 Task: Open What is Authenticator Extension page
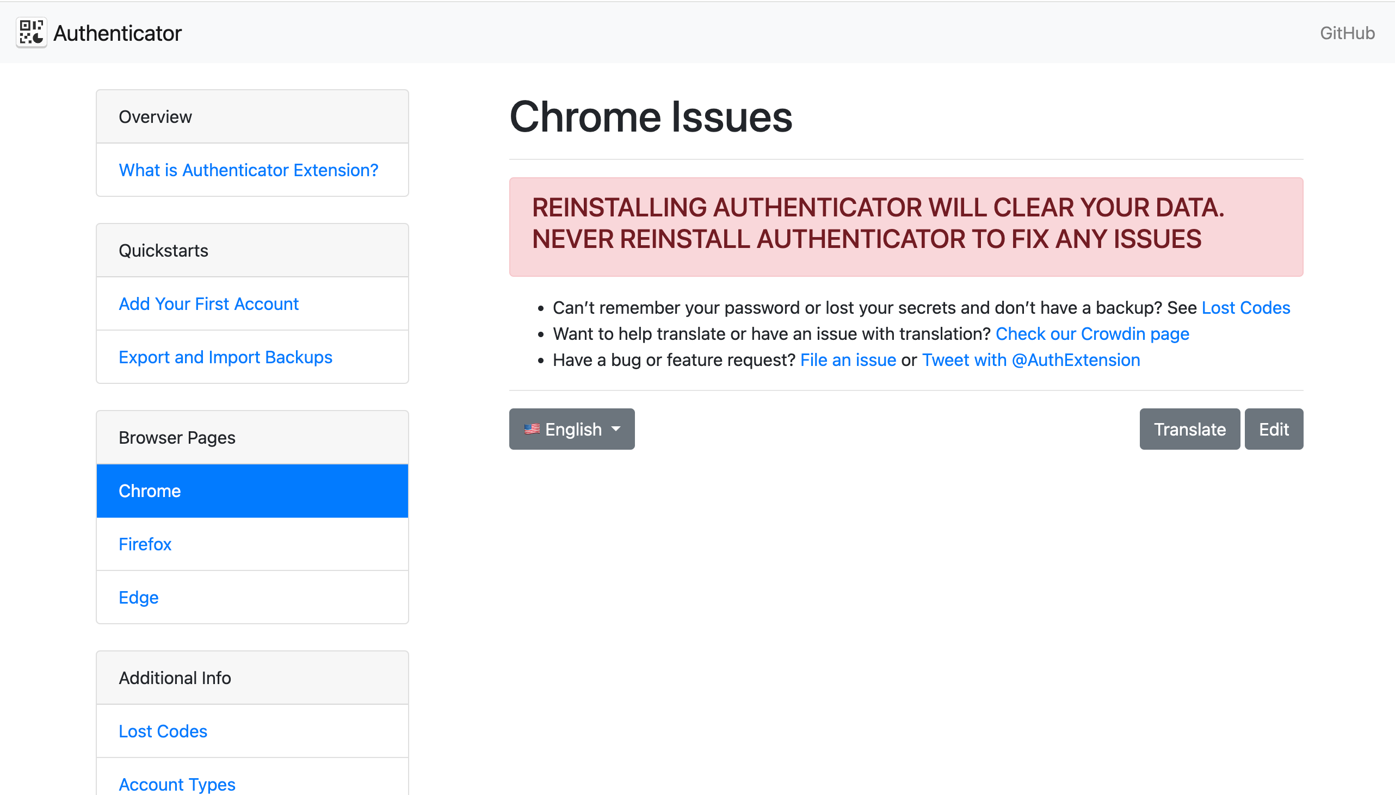point(249,170)
